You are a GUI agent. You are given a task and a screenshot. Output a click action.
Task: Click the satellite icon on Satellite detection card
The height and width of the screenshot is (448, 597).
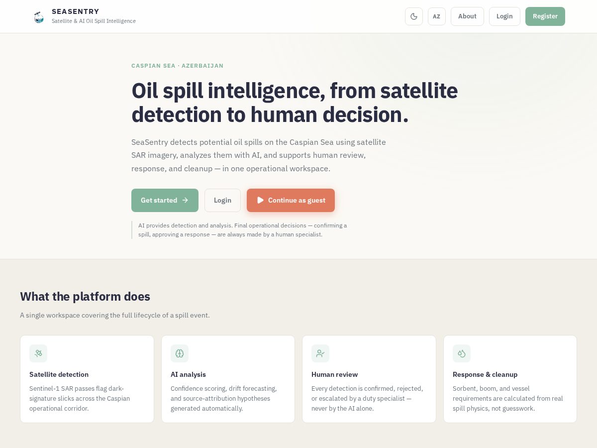tap(38, 353)
